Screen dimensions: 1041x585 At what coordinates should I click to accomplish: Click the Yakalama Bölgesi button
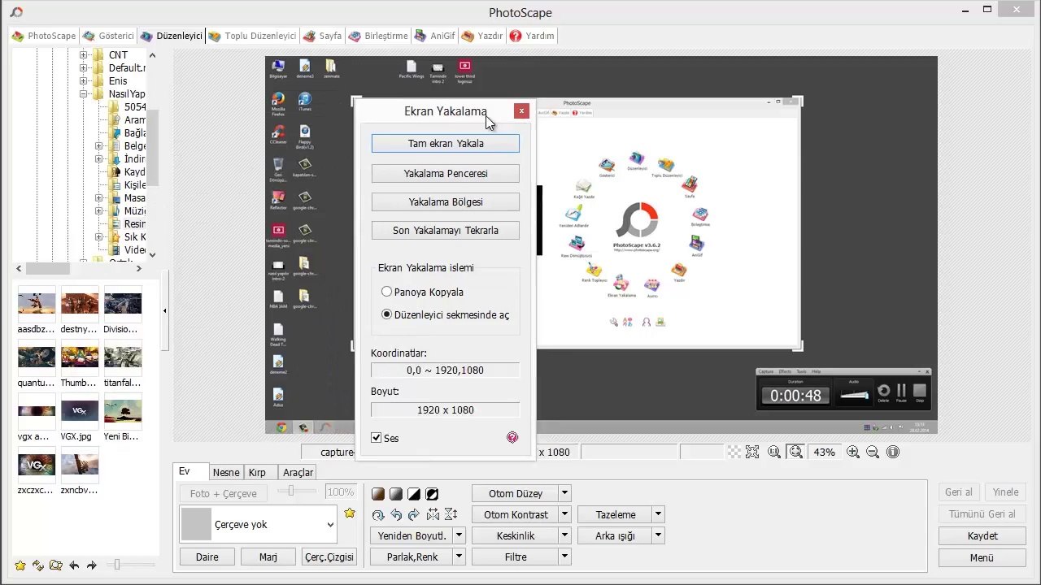[x=446, y=201]
